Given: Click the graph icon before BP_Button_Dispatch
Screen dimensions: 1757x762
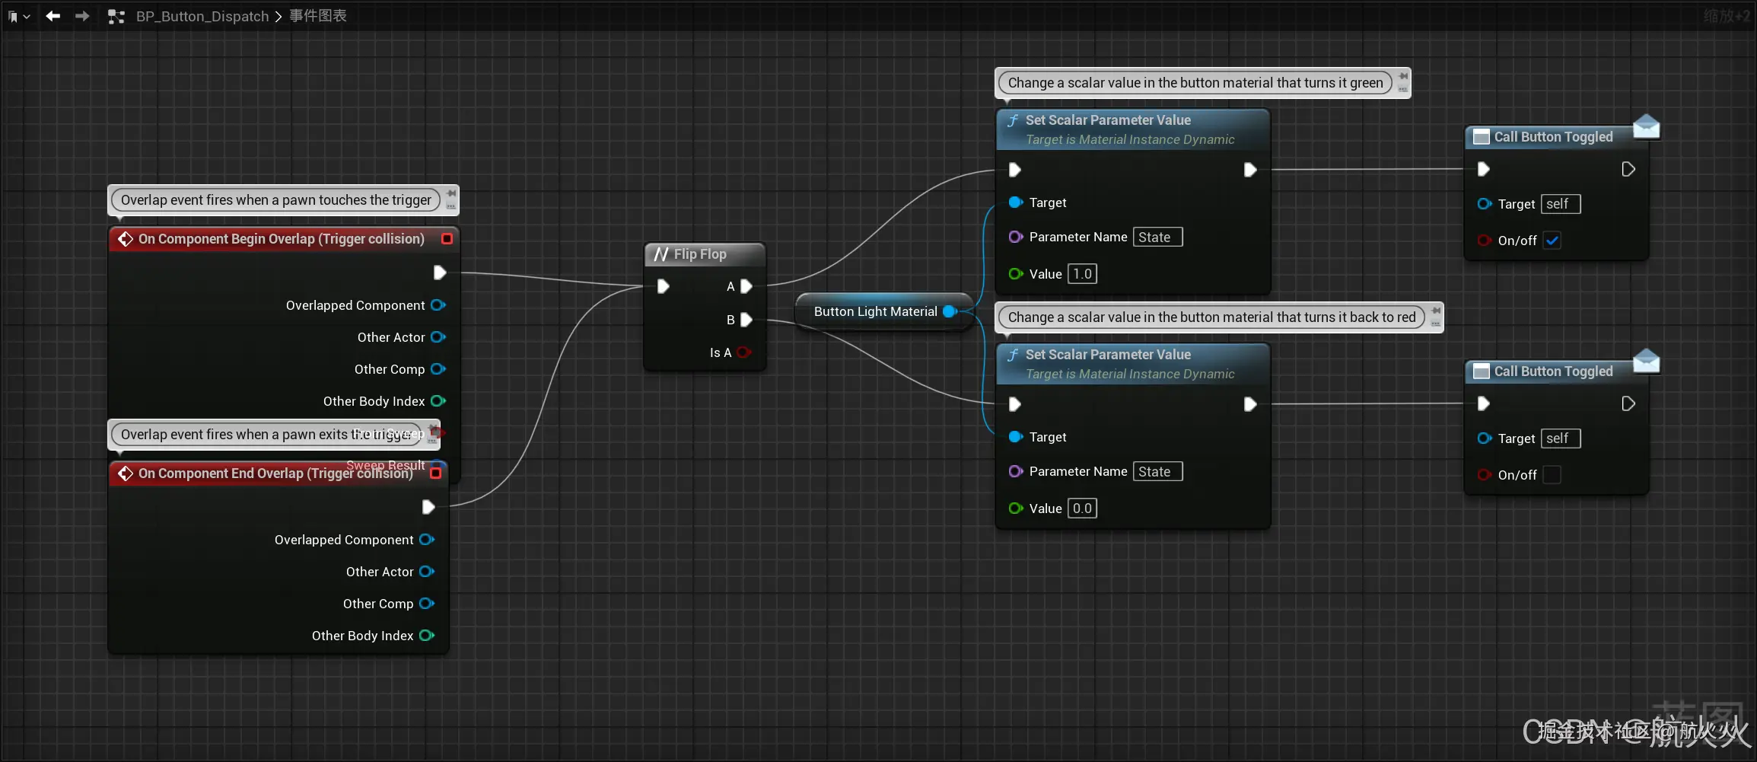Looking at the screenshot, I should tap(116, 16).
